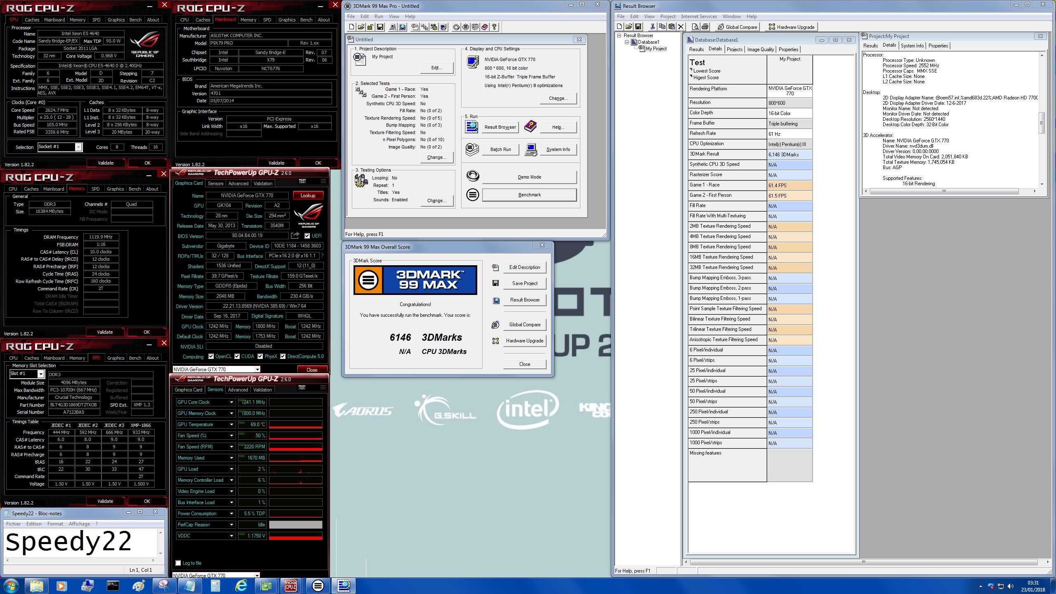Image resolution: width=1056 pixels, height=594 pixels.
Task: Open Internet Explorer from taskbar
Action: [x=240, y=586]
